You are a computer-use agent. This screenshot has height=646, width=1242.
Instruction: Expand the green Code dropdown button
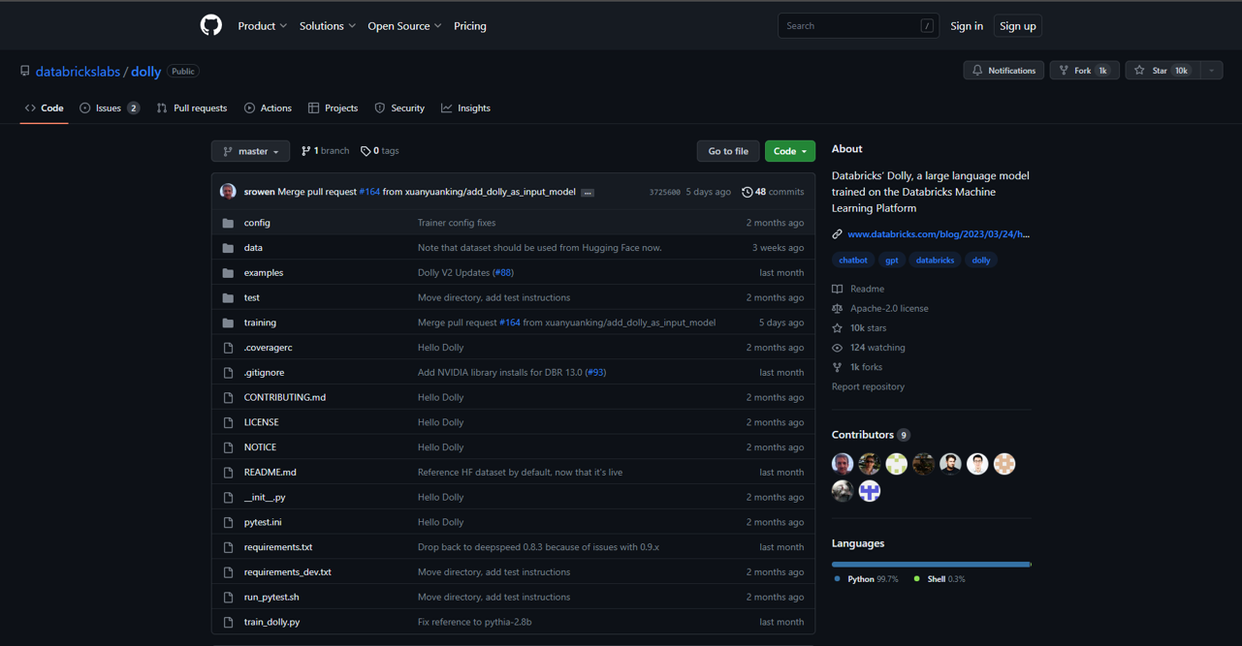[x=789, y=151]
